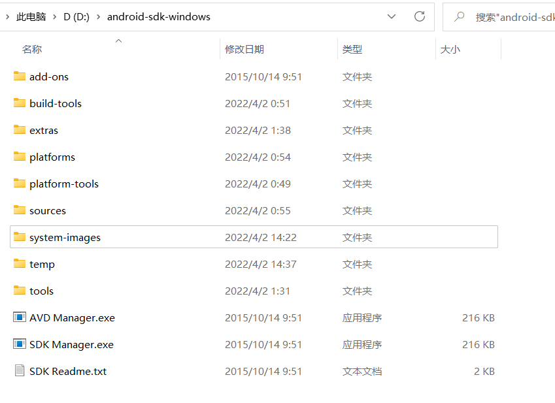Click the android-sdk-windows breadcrumb segment
The image size is (555, 403).
(159, 16)
